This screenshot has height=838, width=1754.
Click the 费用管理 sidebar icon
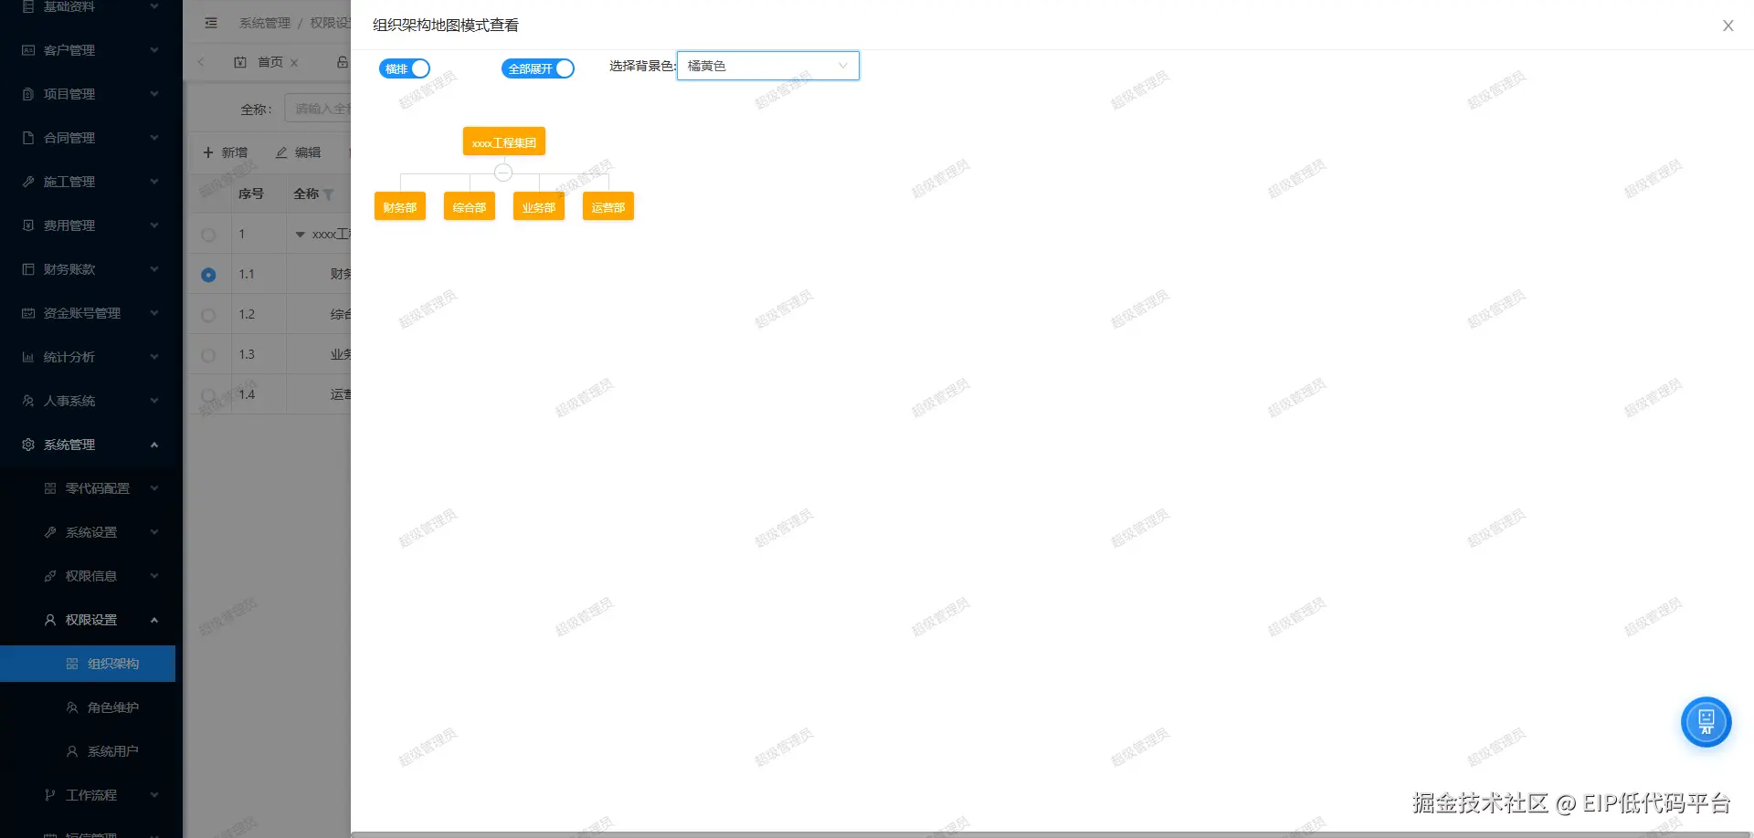point(28,225)
